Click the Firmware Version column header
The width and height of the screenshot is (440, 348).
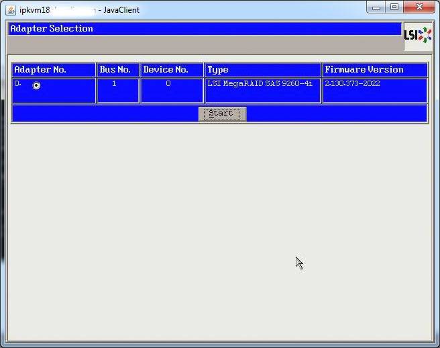(375, 70)
